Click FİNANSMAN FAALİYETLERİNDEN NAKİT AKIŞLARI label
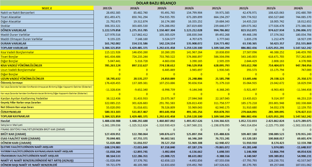312x167 pixels. (30, 156)
